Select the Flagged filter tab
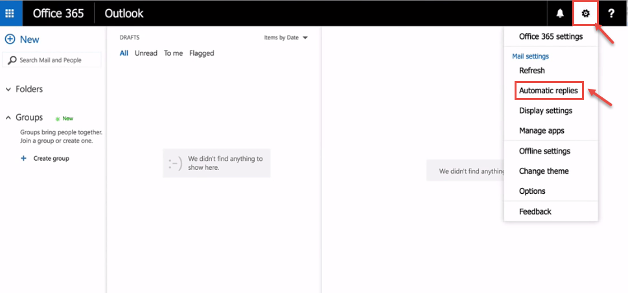The width and height of the screenshot is (628, 293). coord(202,53)
